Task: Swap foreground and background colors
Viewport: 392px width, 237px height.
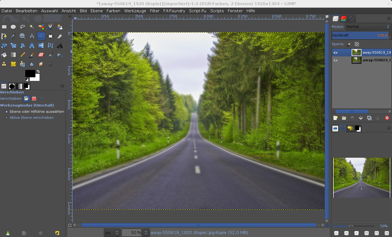Action: tap(38, 71)
